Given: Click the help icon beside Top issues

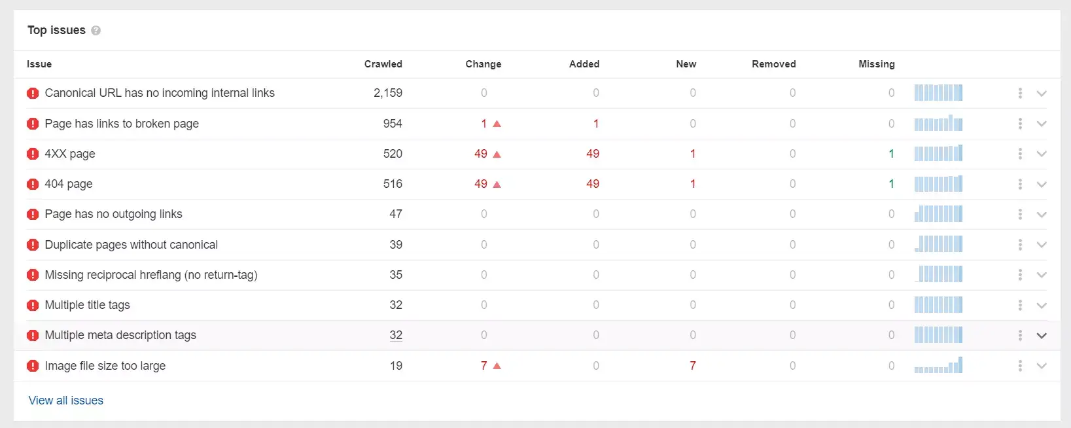Looking at the screenshot, I should click(x=96, y=31).
